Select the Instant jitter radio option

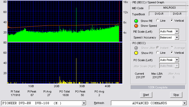click(157, 48)
